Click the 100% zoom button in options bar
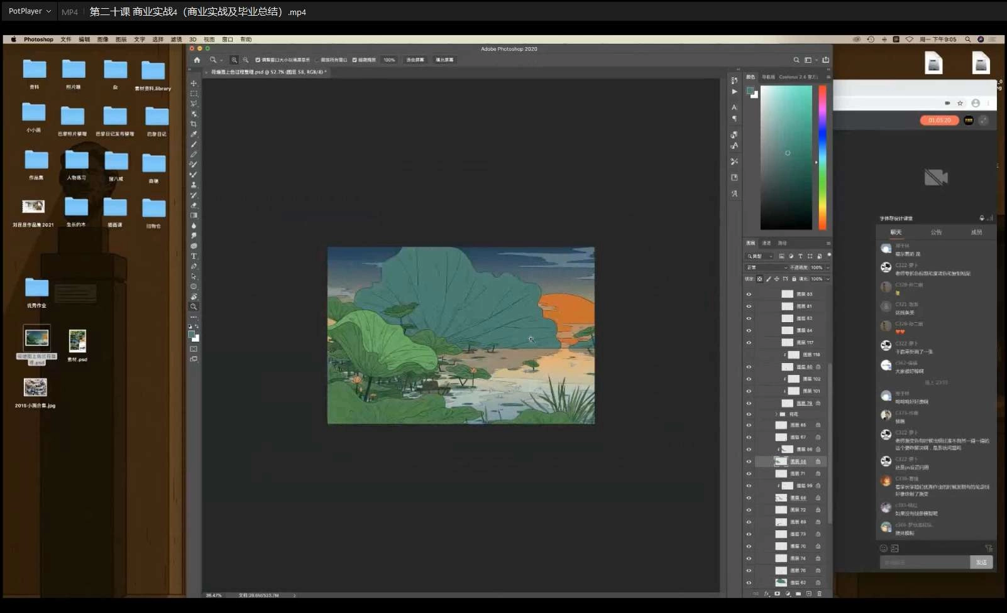Screen dimensions: 1007x613 (x=389, y=60)
